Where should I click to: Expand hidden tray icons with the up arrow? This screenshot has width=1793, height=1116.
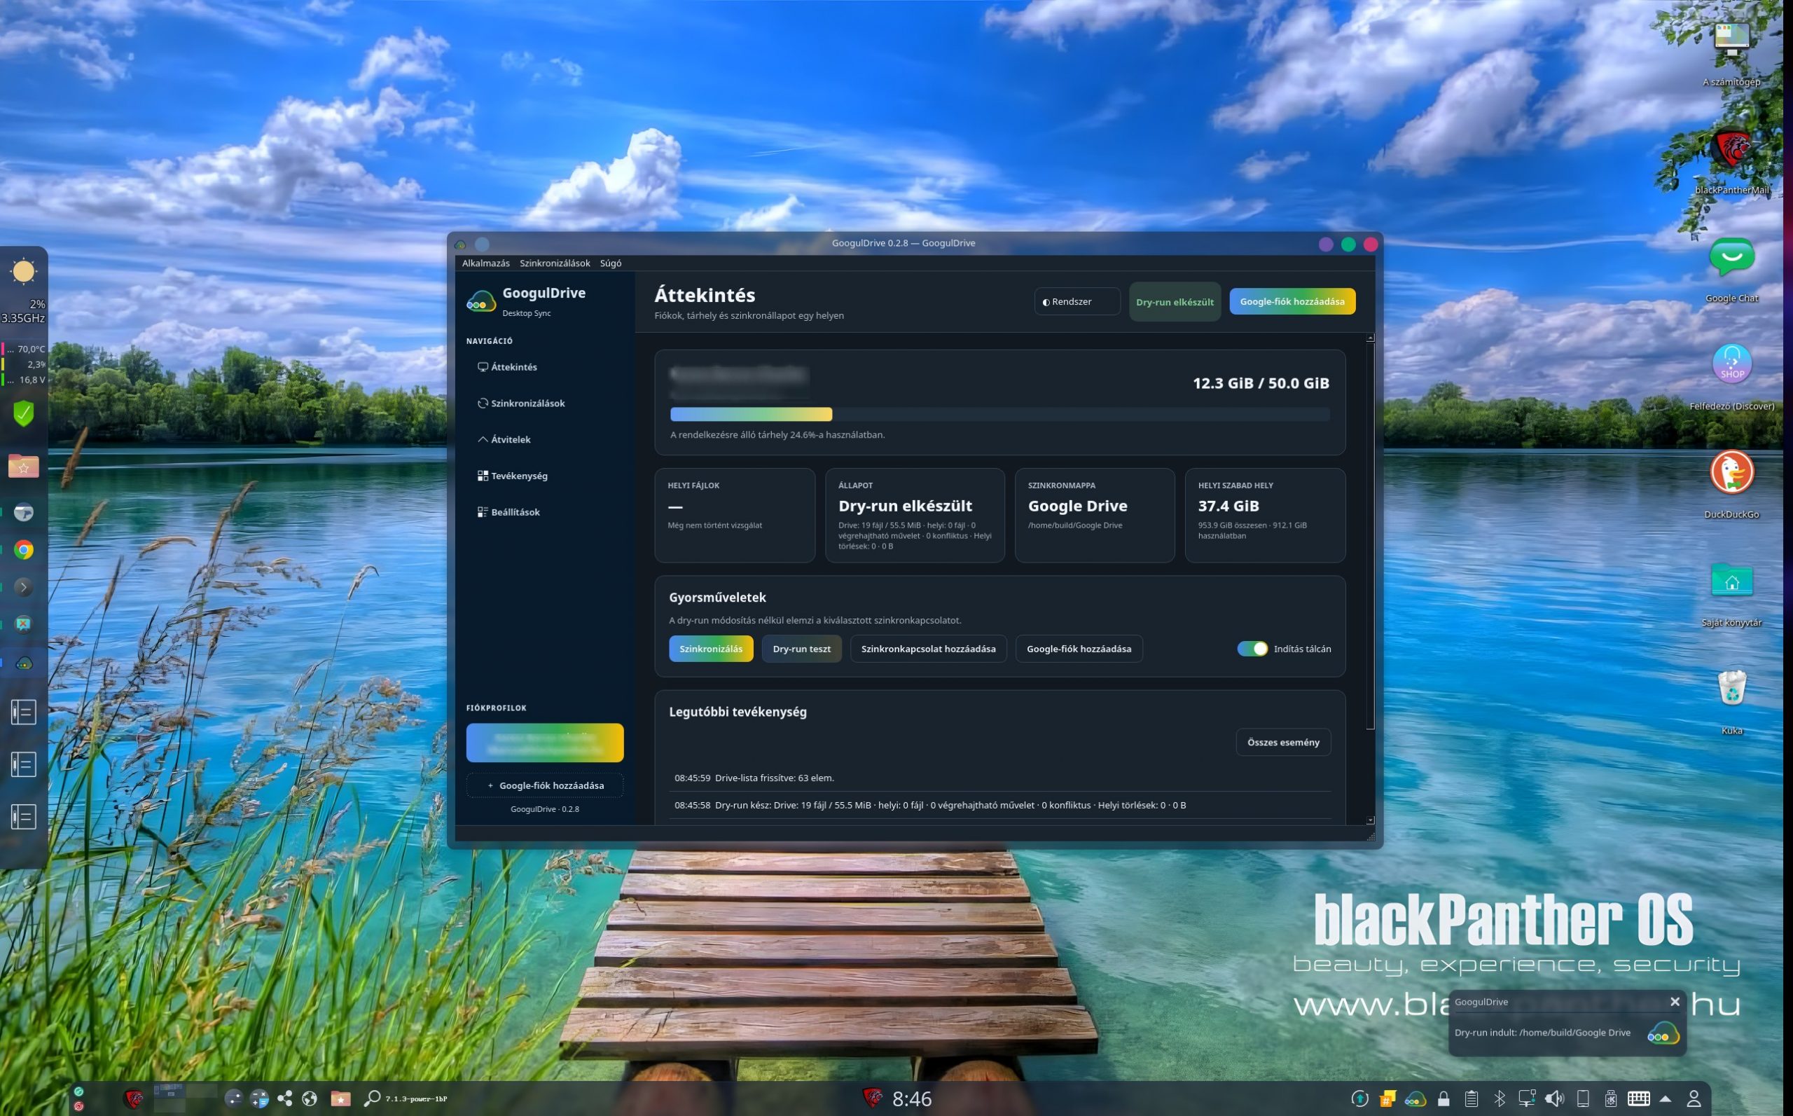(x=1666, y=1099)
